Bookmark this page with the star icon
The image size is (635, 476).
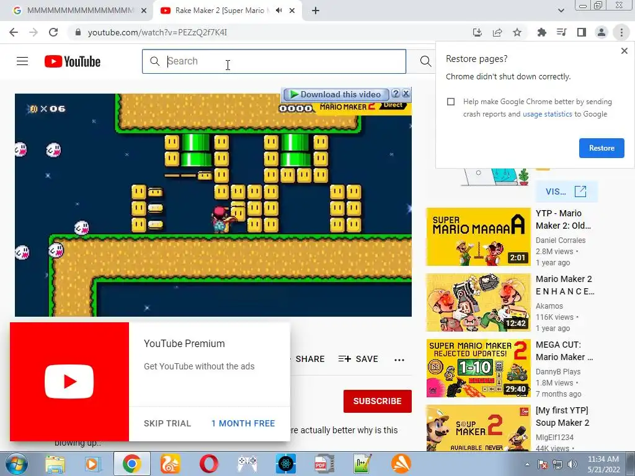point(517,32)
